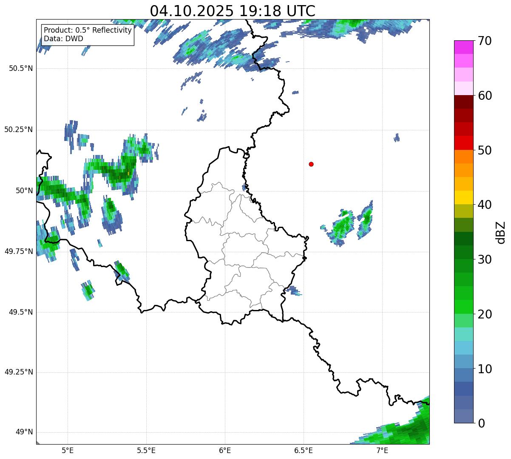The image size is (511, 459).
Task: Pick the dark maroon colorbar swatch below 60
Action: [x=463, y=102]
